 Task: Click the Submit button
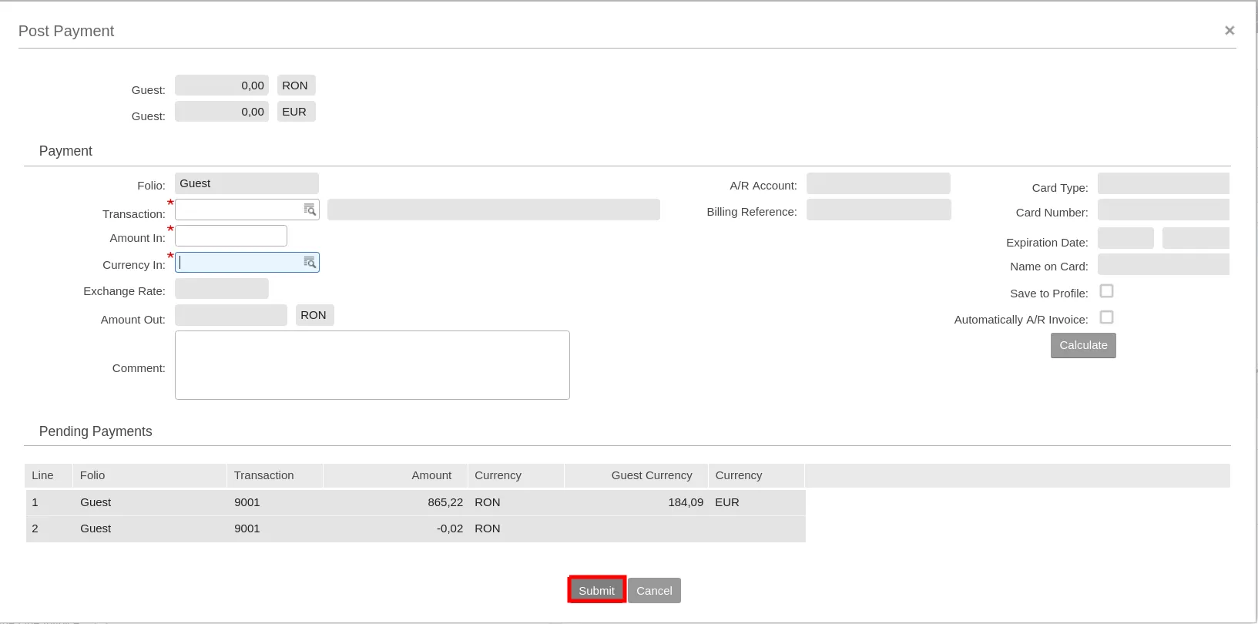pos(597,590)
